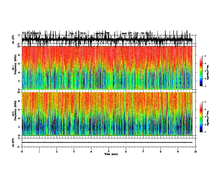Viewport: 220px width, 170px height.
Task: Click the ch.2 "Frequency (kHz)" axis label
Action: 15,111
